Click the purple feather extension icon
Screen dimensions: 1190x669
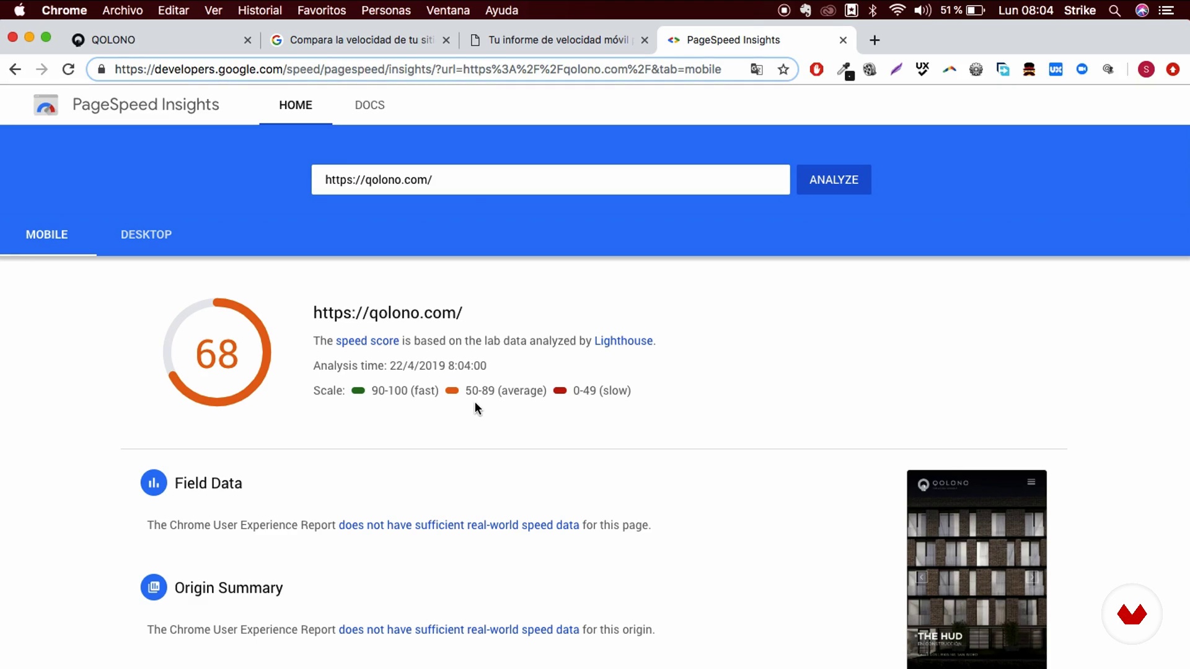(x=896, y=69)
